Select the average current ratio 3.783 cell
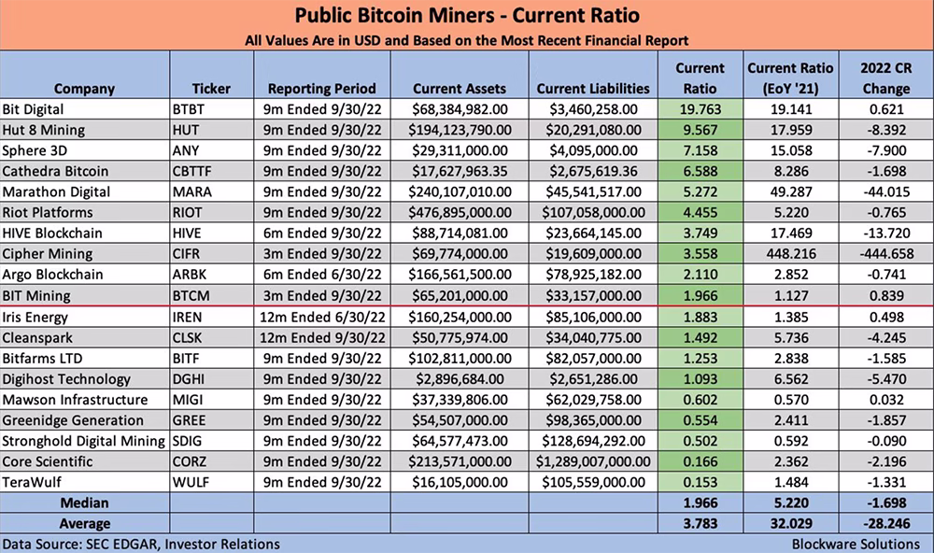 700,524
